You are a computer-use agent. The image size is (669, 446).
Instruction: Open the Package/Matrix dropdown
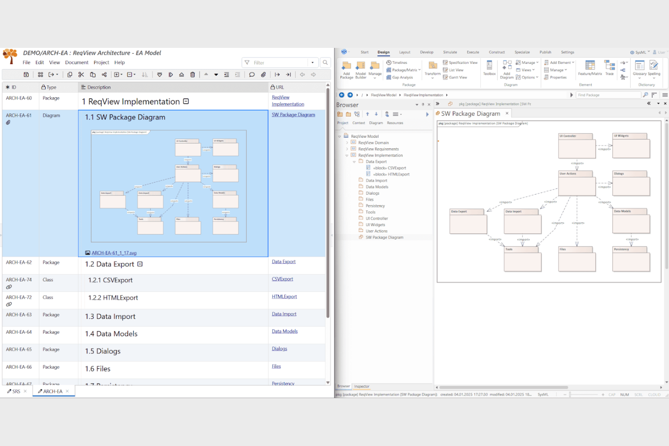click(x=404, y=70)
